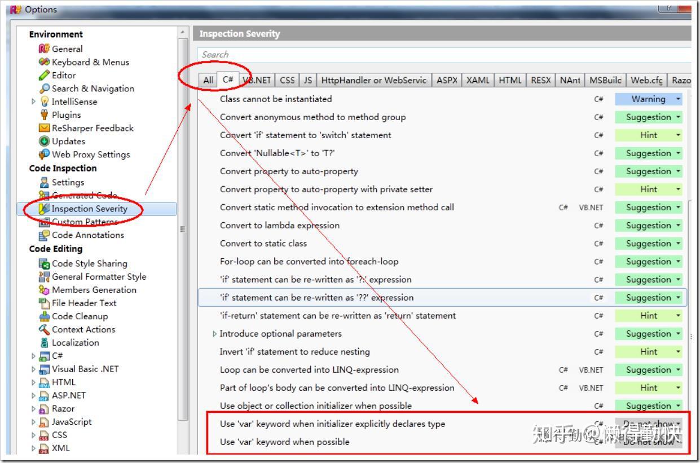The image size is (700, 463).
Task: Switch to the XAML tab
Action: tap(477, 80)
